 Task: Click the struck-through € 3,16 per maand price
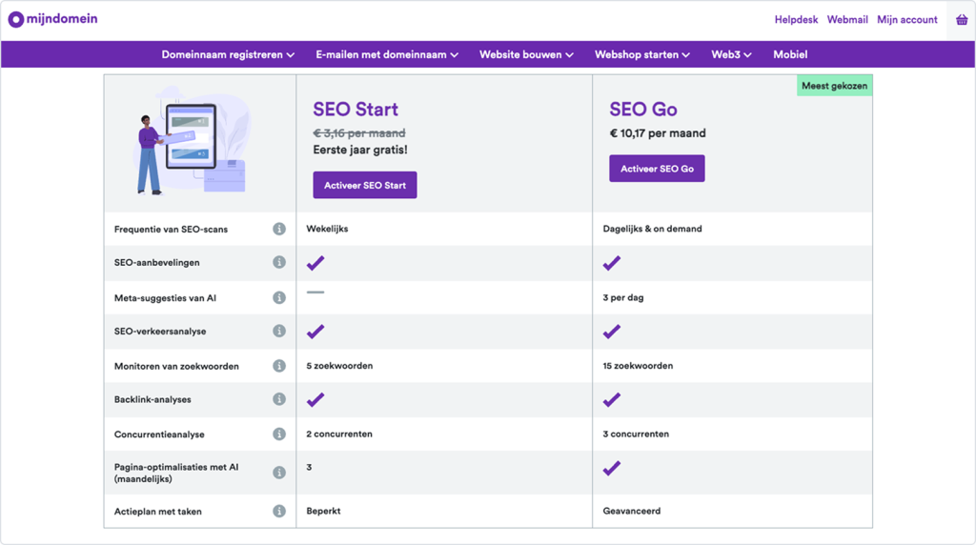pos(359,133)
